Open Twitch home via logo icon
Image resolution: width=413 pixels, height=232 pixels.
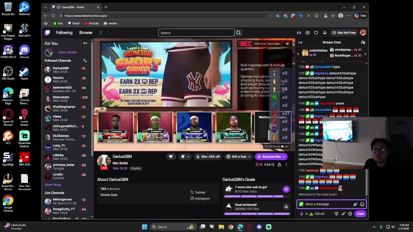(x=47, y=33)
